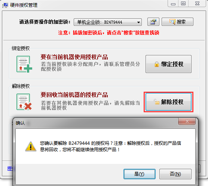The height and width of the screenshot is (186, 208).
Task: Click the red 注意 notice text
Action: [108, 33]
